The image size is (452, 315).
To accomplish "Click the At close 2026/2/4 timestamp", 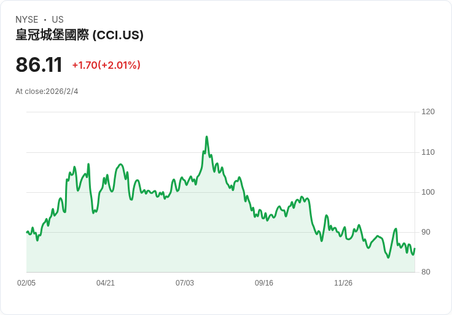I will pos(47,91).
